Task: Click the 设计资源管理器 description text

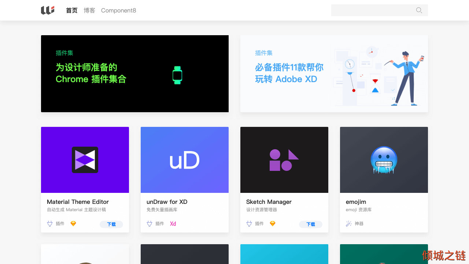Action: pyautogui.click(x=262, y=210)
